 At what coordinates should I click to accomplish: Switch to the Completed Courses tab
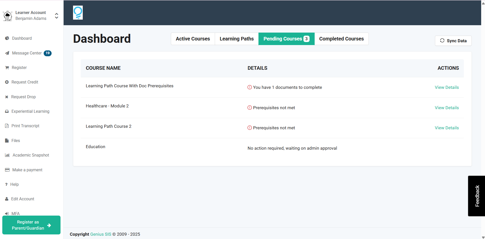coord(341,39)
